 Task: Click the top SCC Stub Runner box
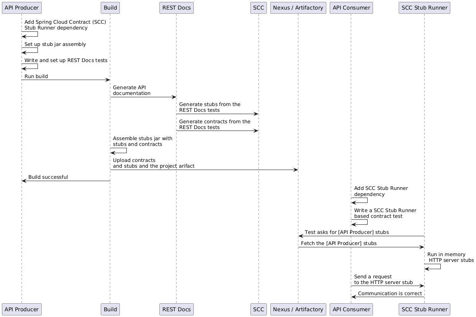pos(424,8)
